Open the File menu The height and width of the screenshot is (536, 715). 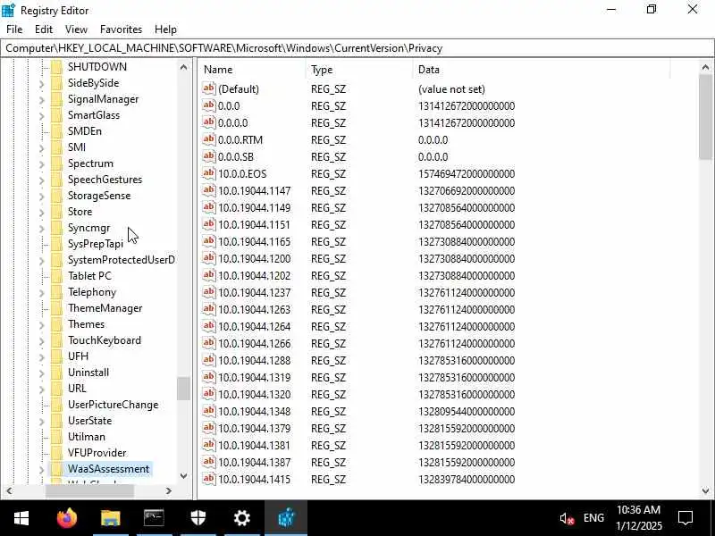coord(14,29)
